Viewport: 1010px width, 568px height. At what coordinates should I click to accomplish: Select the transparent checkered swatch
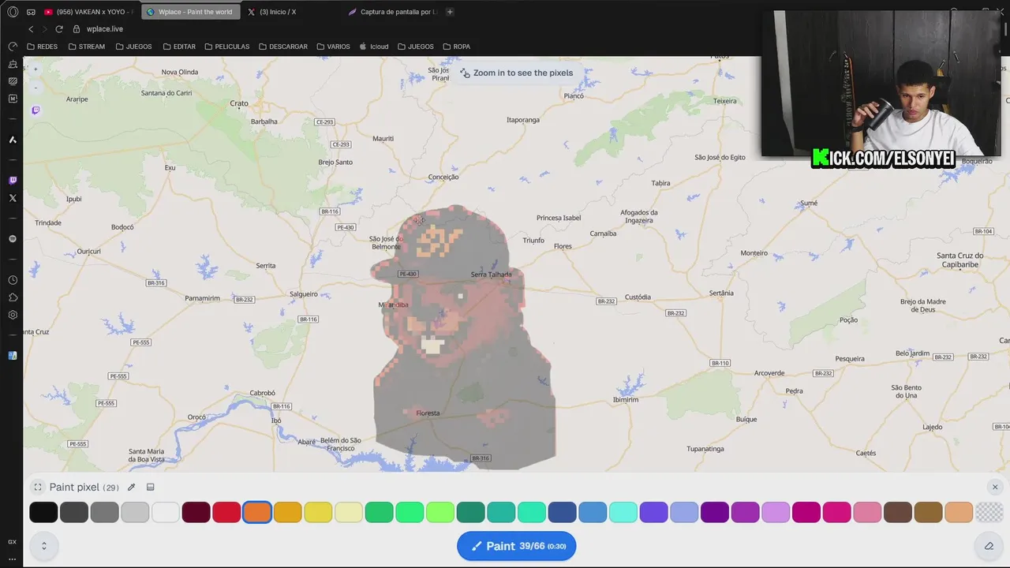[989, 512]
